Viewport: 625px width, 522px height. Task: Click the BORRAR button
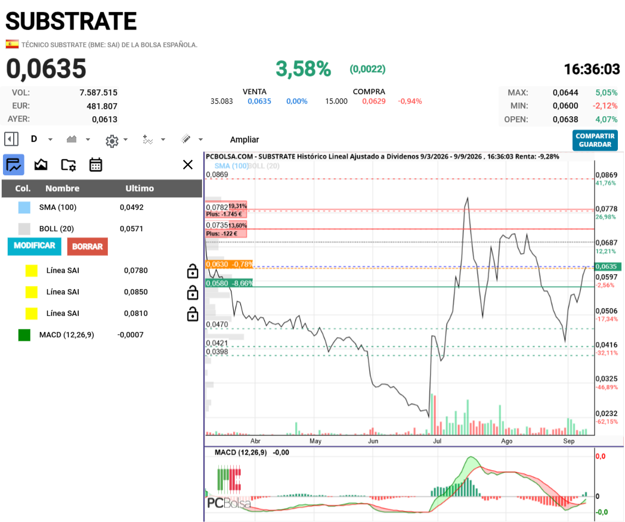click(87, 247)
